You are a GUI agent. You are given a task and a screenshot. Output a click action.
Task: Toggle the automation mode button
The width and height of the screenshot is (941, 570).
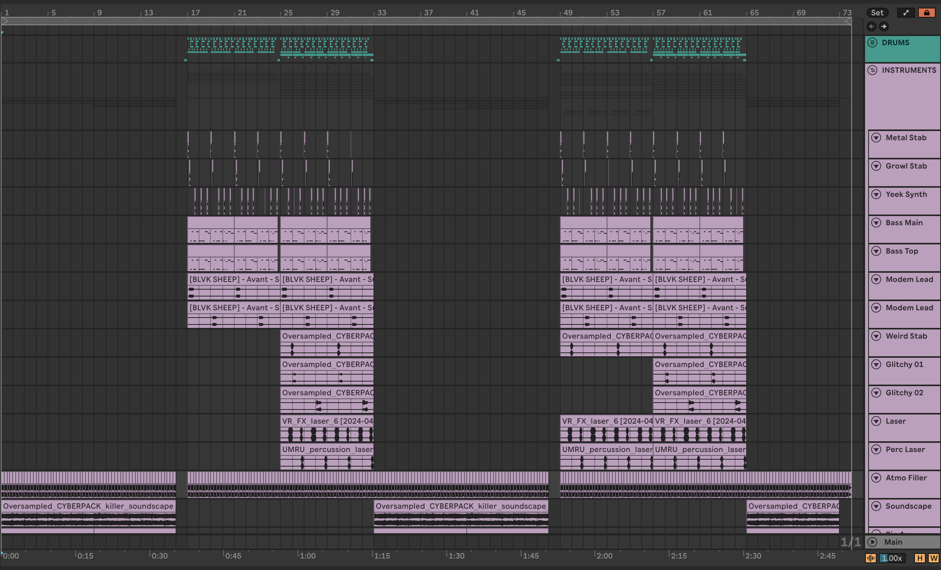pos(906,13)
